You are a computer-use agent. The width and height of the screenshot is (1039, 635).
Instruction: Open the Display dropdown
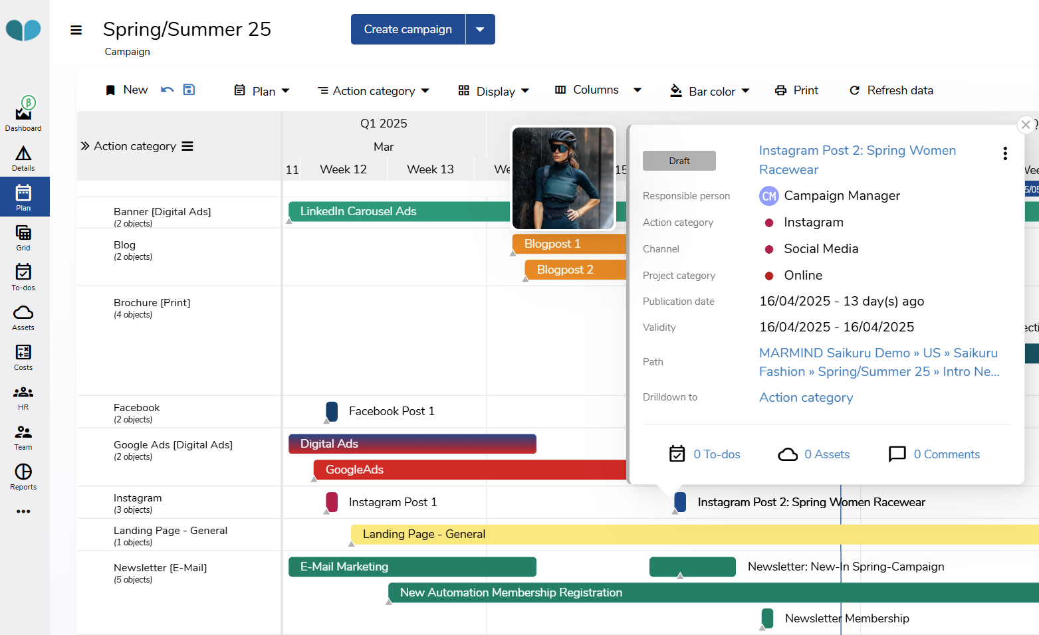[494, 90]
